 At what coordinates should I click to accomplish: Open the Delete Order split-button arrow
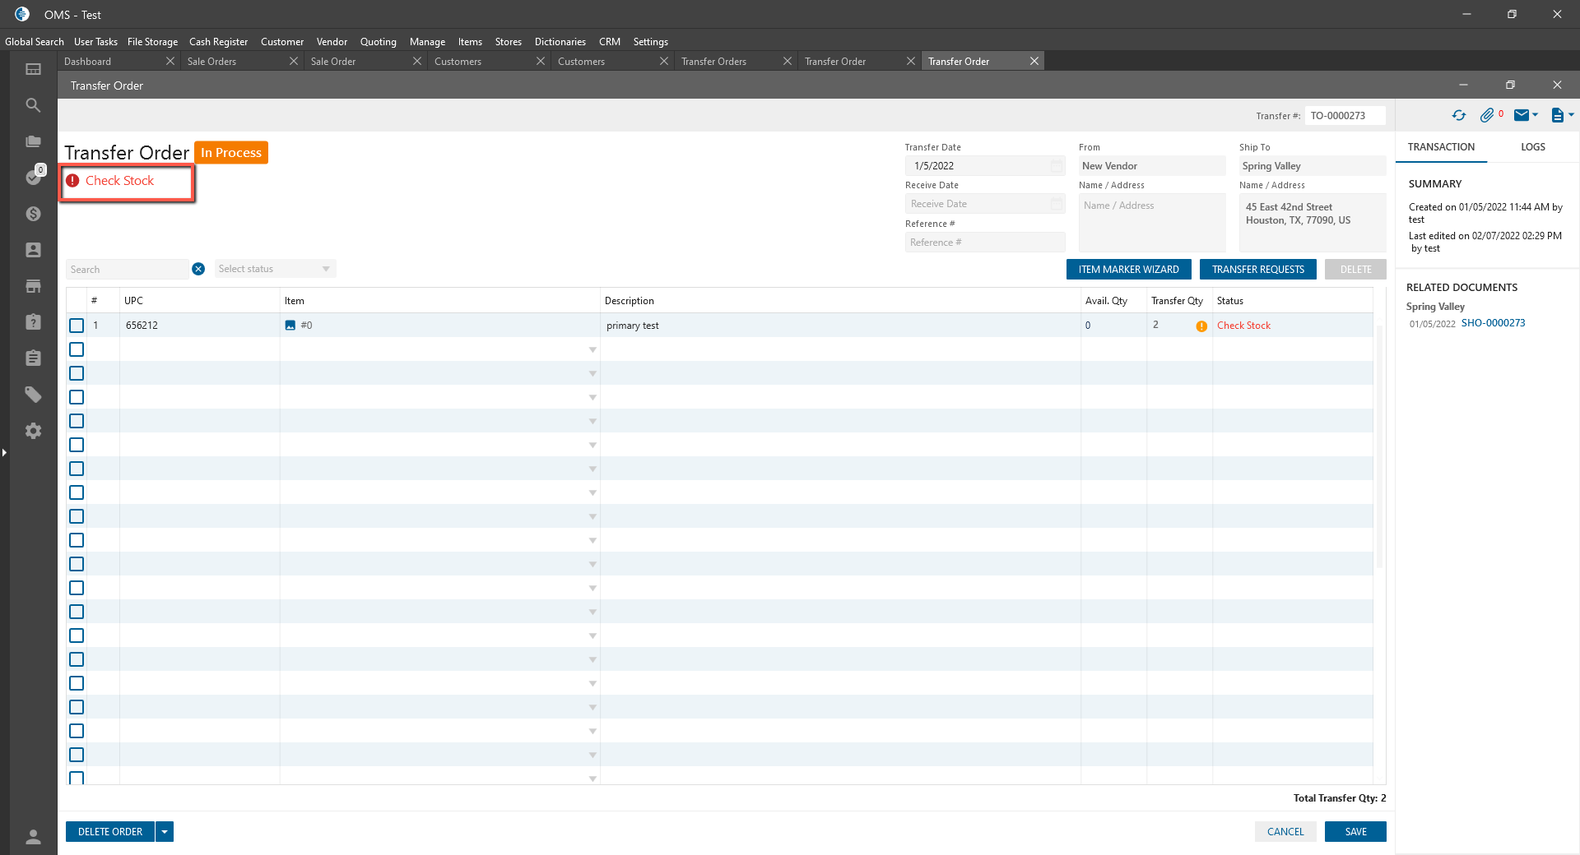tap(165, 832)
